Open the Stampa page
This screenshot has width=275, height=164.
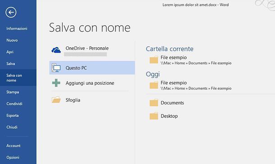pyautogui.click(x=13, y=92)
